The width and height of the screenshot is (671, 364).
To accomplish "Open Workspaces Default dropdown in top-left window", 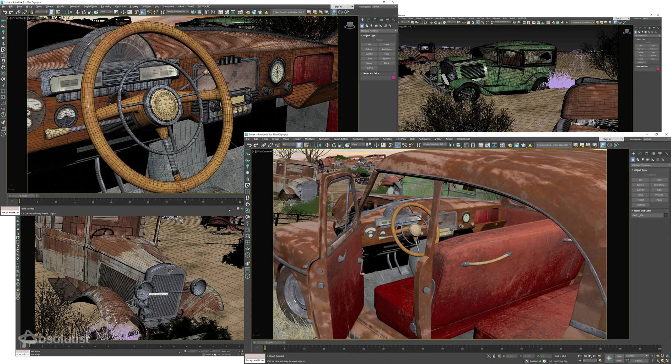I will tap(384, 7).
